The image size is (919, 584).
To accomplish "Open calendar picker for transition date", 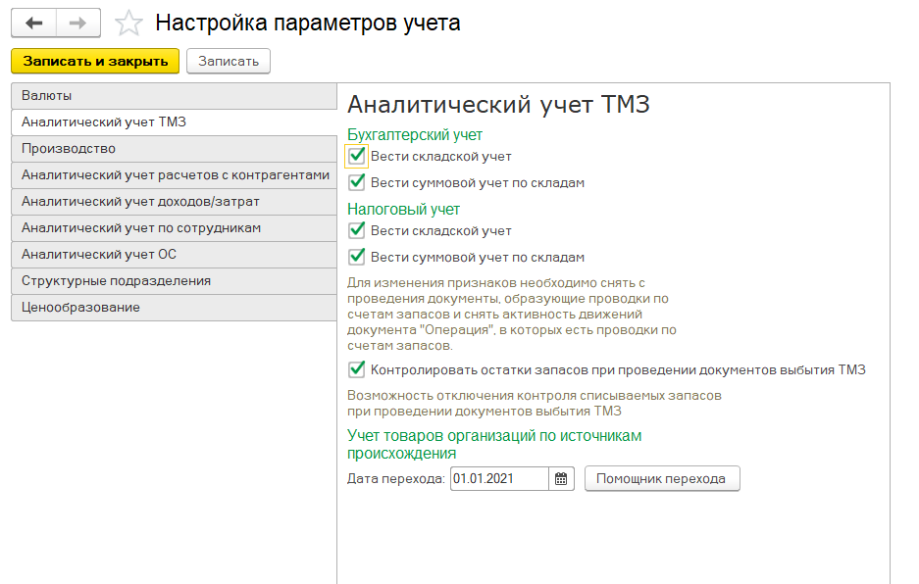I will (561, 479).
